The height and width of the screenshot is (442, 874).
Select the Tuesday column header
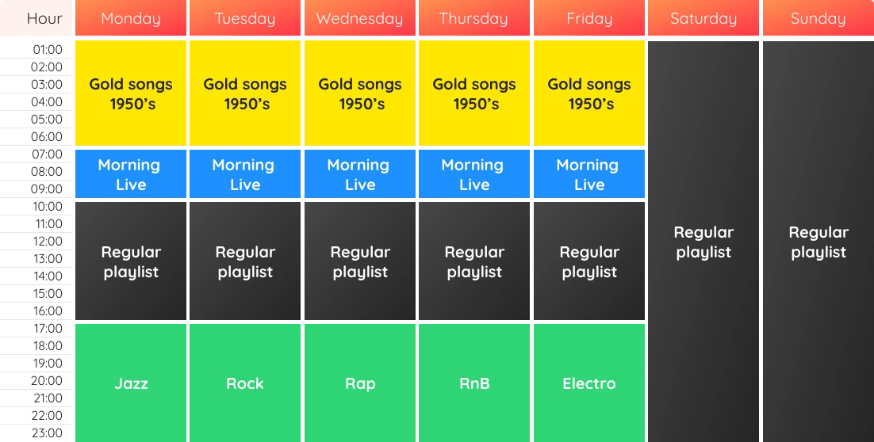pyautogui.click(x=245, y=19)
